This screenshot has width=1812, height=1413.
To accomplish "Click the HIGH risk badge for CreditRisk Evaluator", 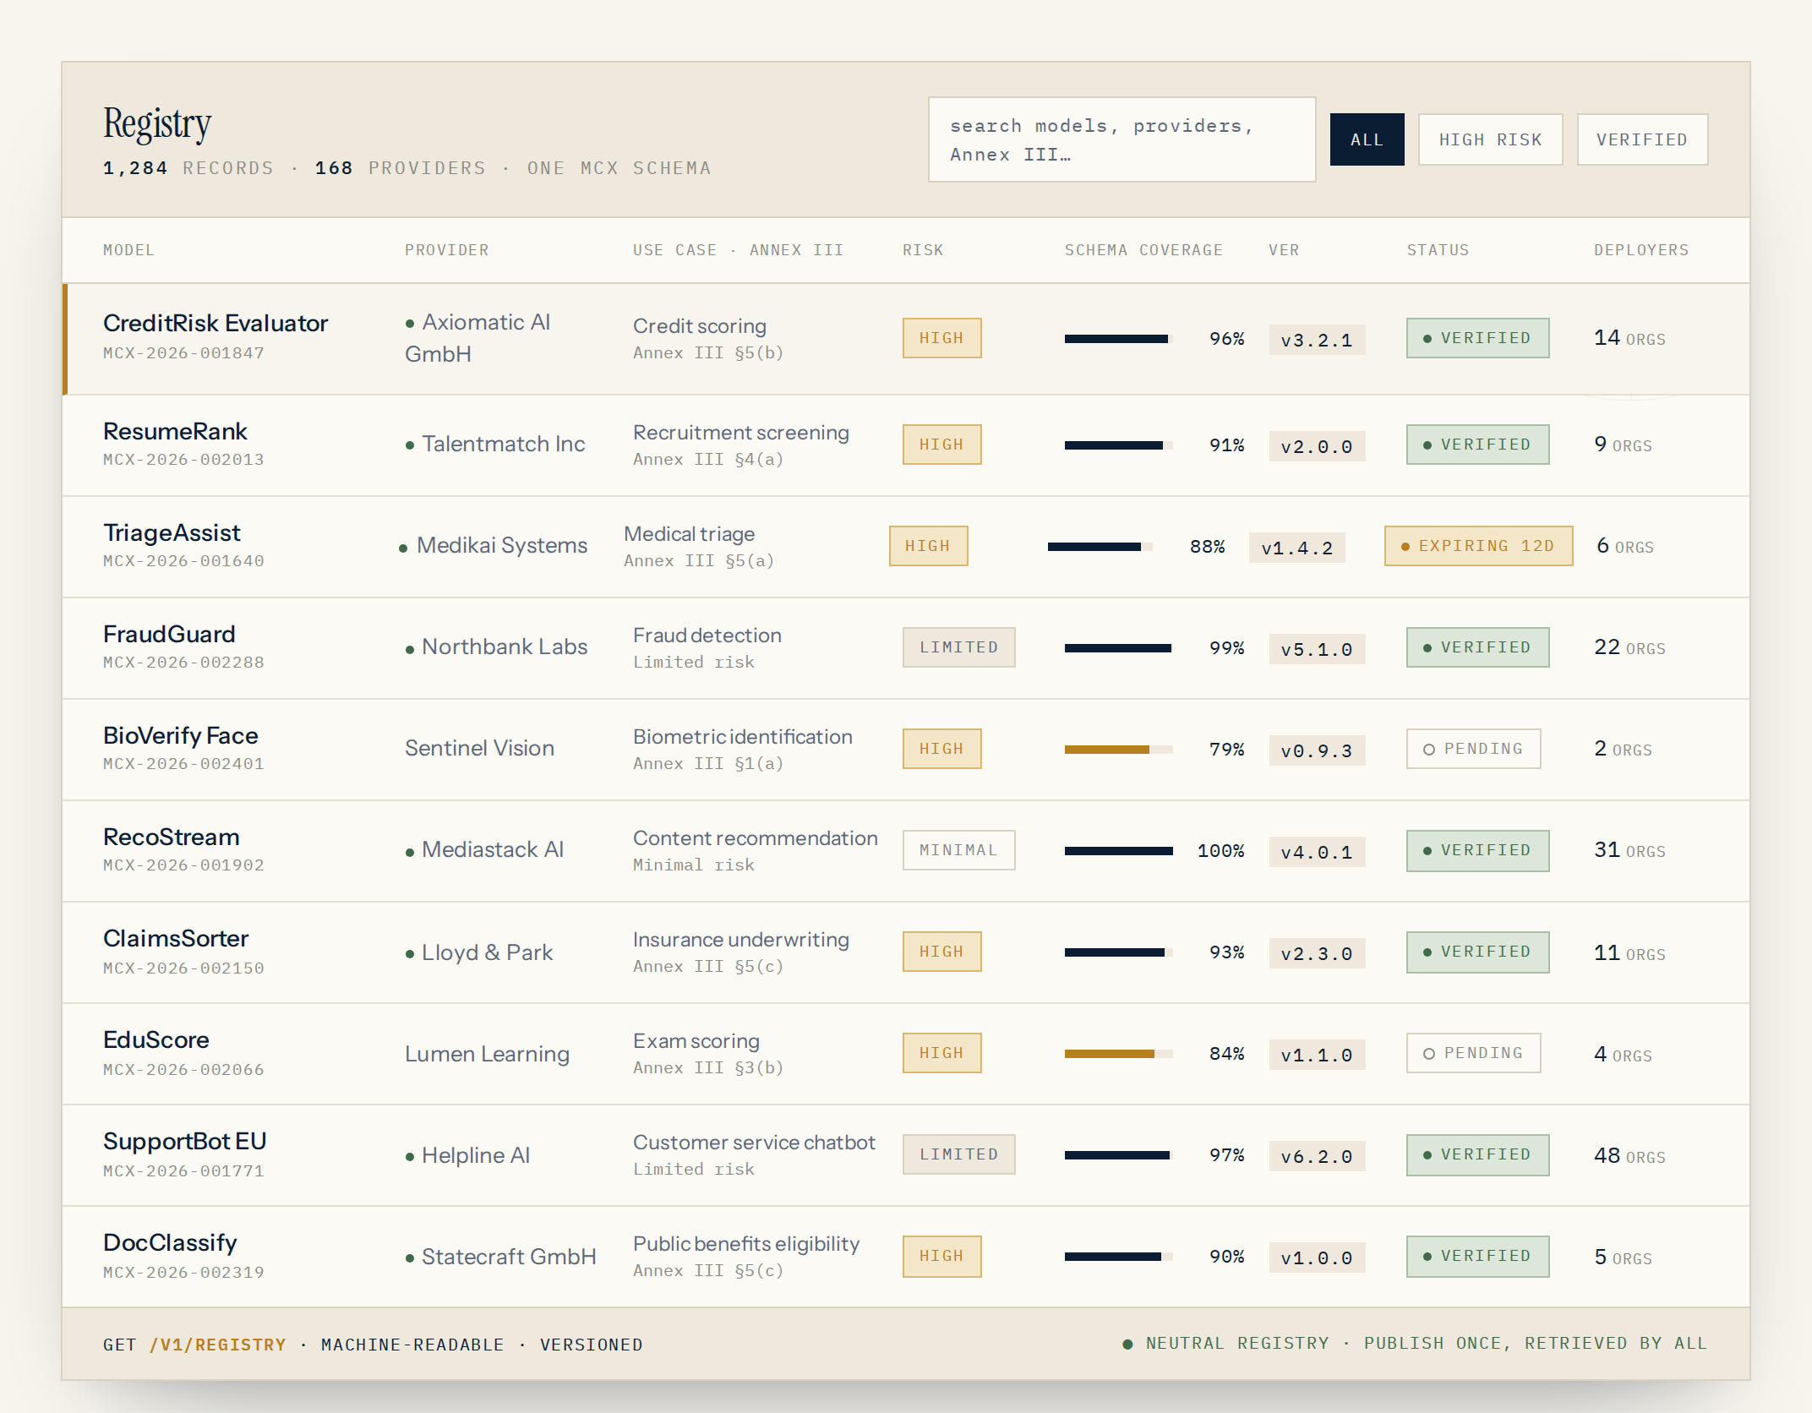I will [x=941, y=338].
